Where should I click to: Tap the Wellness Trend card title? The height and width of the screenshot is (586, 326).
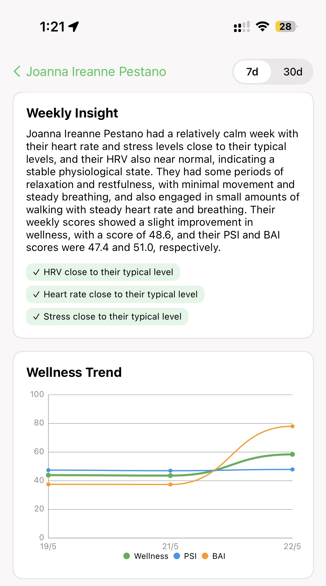74,372
